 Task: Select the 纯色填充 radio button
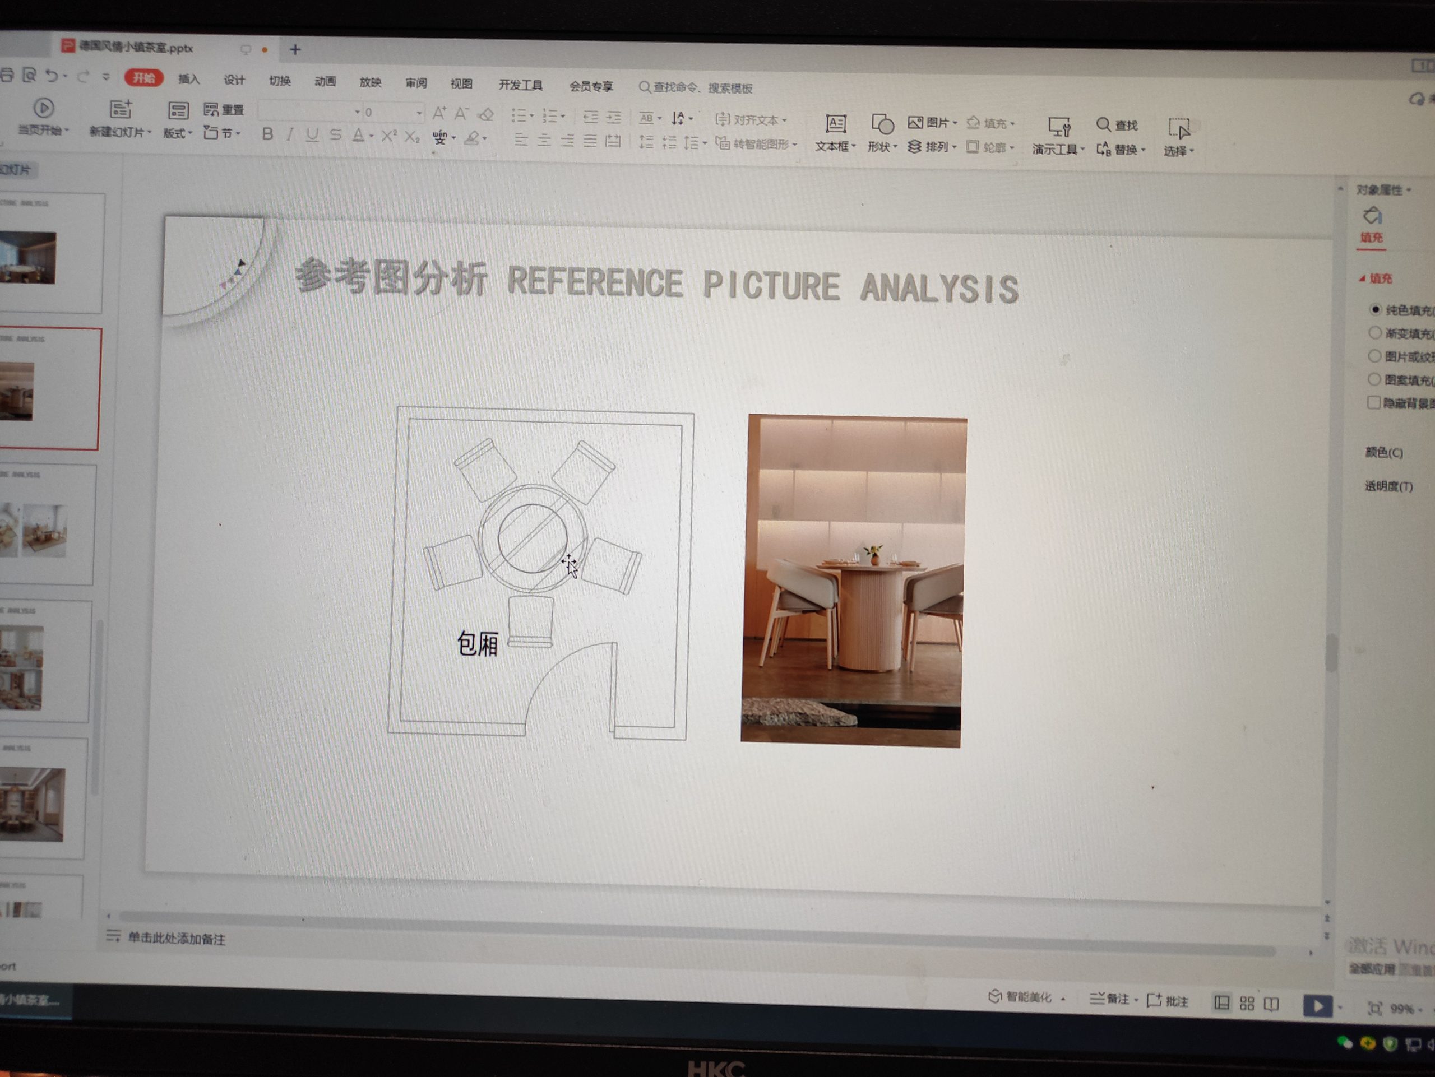pos(1374,309)
